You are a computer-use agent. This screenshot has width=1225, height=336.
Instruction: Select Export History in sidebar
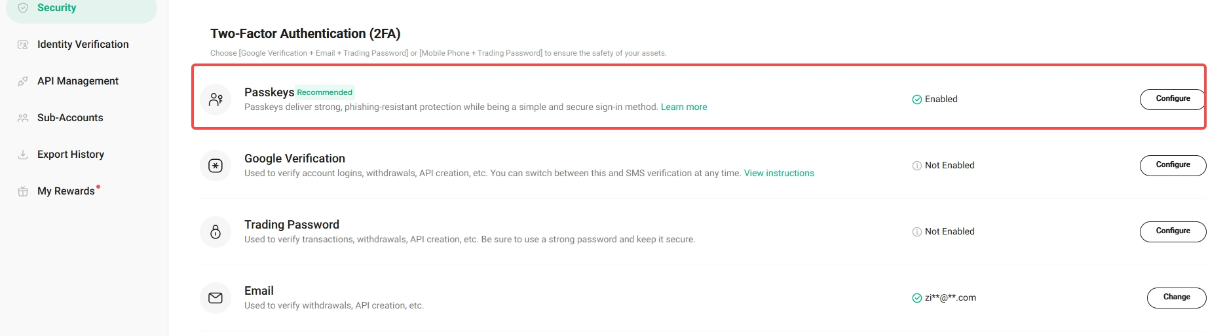71,155
